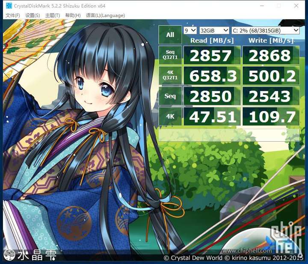The width and height of the screenshot is (308, 264).
Task: Minimize the CrystalDiskMark window
Action: (262, 6)
